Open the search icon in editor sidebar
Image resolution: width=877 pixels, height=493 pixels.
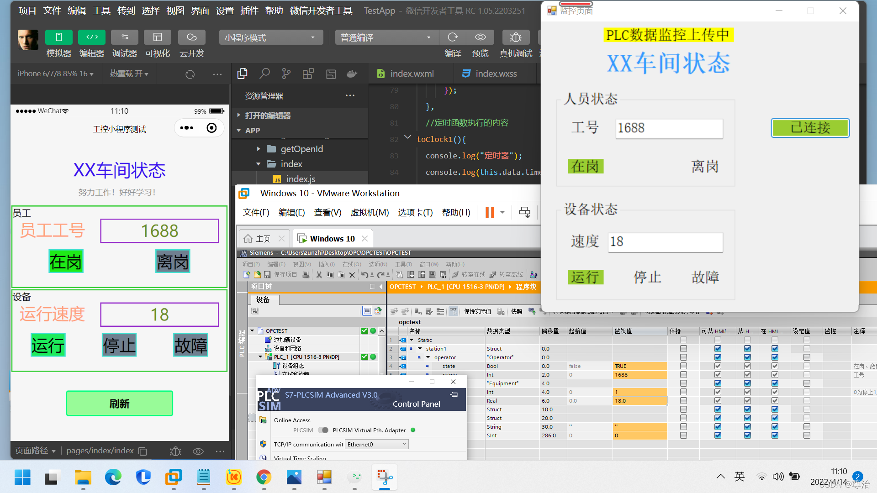[x=264, y=73]
